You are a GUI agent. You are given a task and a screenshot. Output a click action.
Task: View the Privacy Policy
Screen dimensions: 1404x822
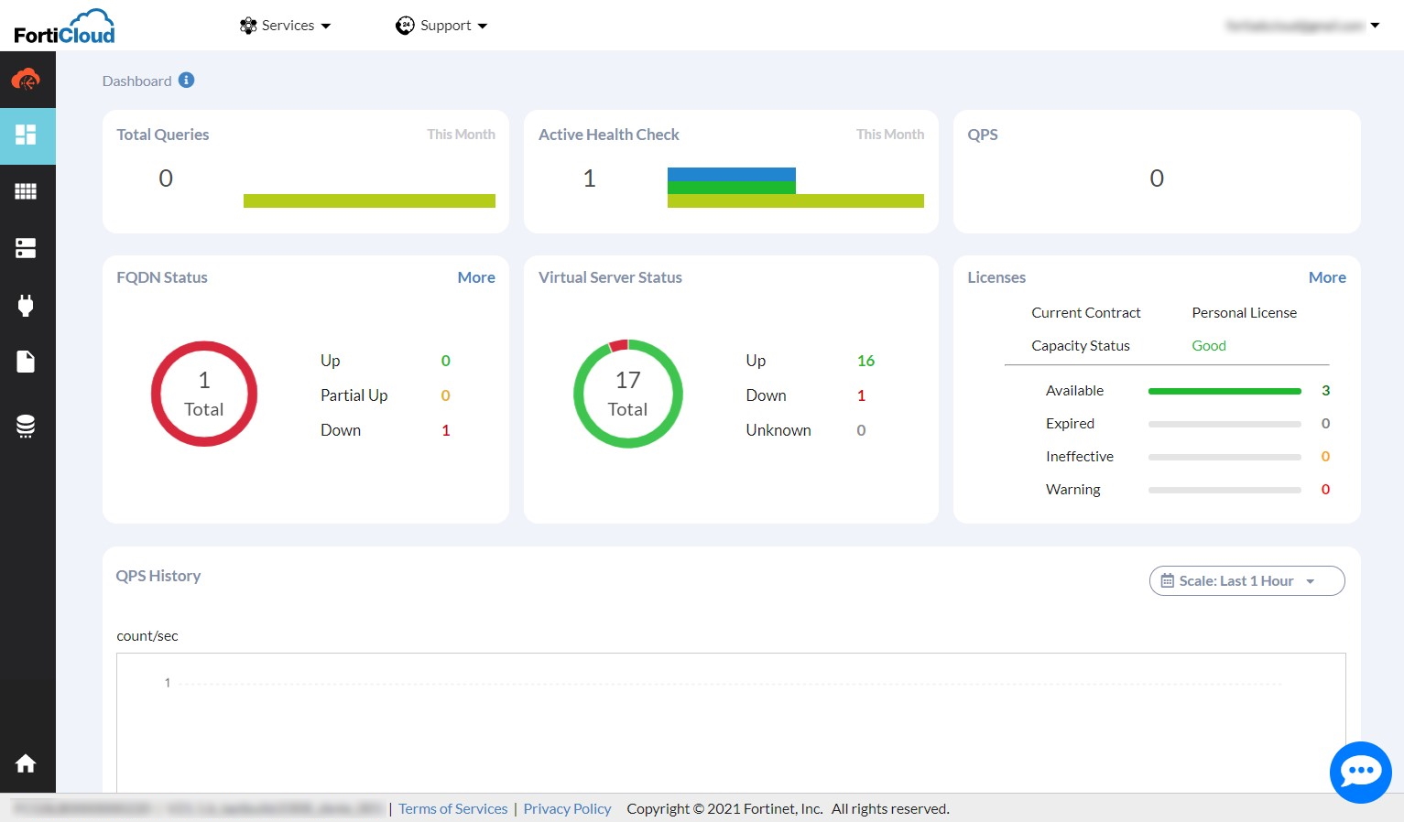coord(567,808)
